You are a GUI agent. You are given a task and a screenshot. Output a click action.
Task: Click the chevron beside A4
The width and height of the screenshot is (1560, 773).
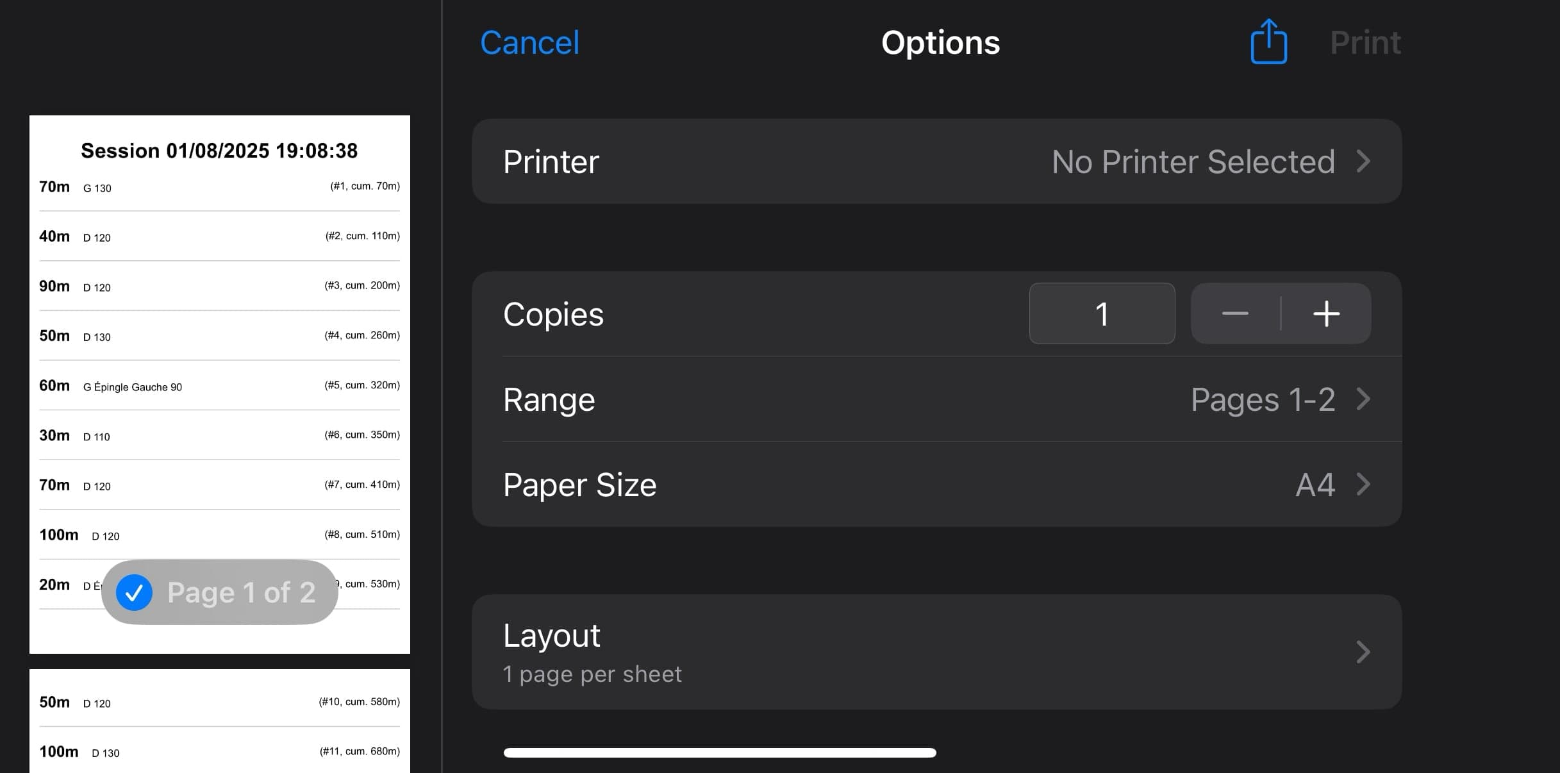coord(1363,485)
